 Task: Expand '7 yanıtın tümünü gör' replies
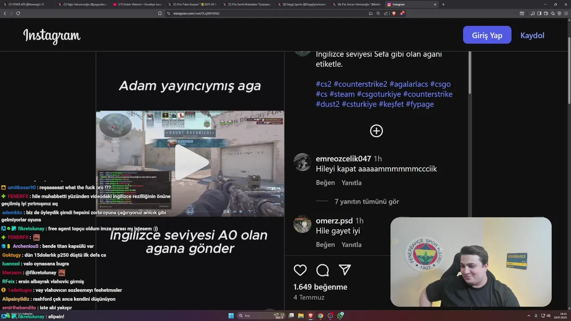[x=367, y=202]
